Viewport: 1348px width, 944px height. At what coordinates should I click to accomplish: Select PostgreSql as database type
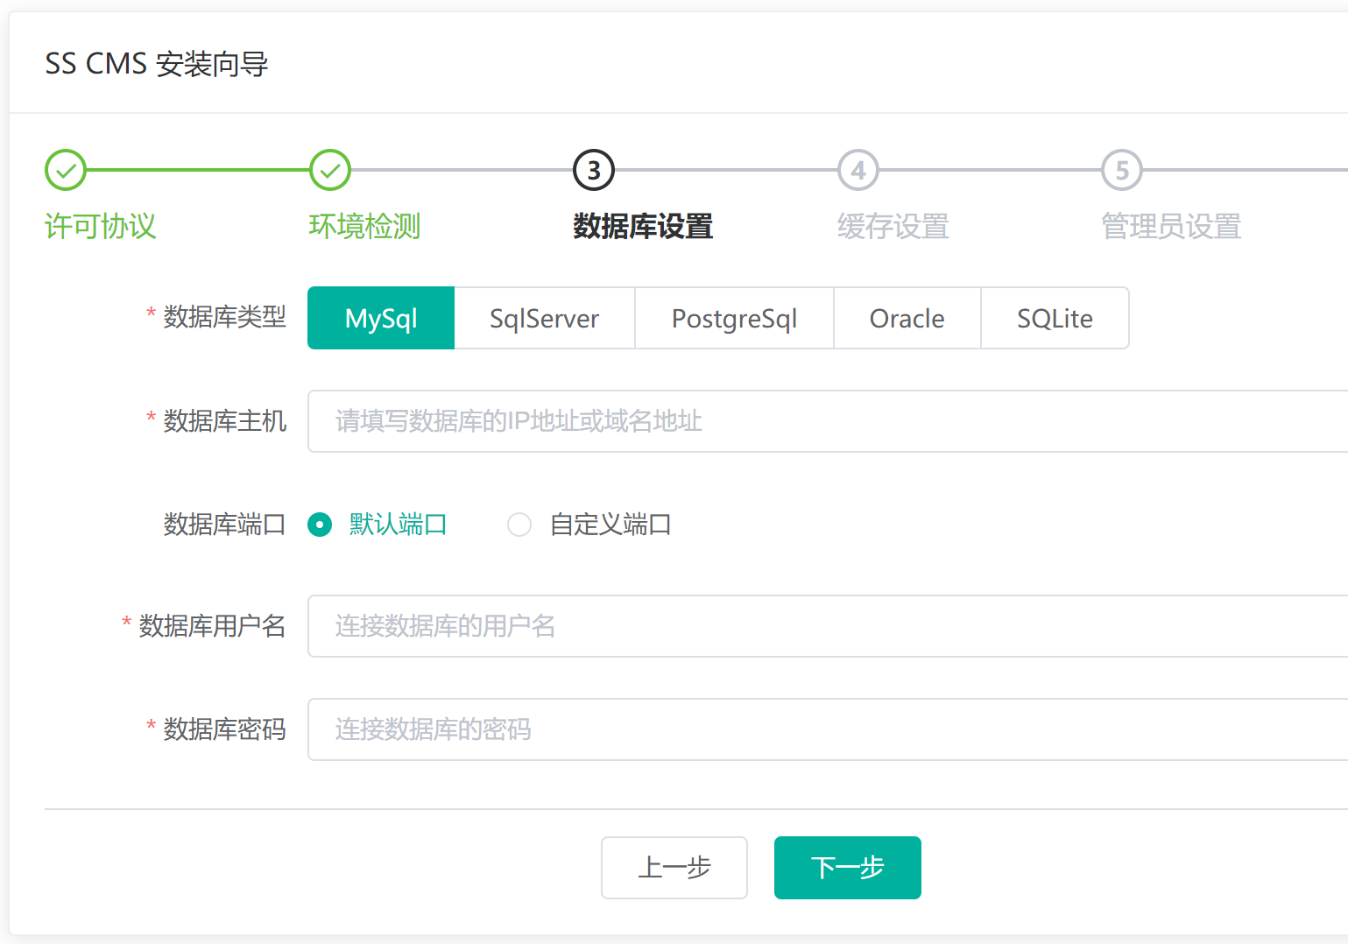733,318
